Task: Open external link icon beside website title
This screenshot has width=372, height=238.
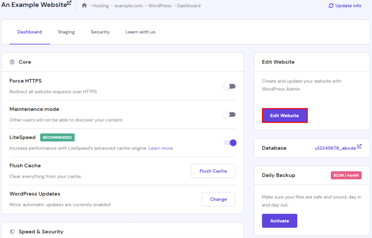Action: click(69, 3)
